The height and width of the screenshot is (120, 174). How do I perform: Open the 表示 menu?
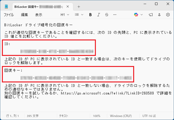(39, 15)
